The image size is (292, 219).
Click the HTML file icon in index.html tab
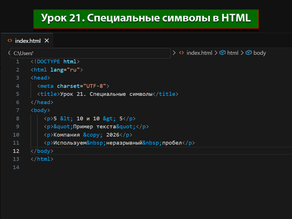pos(10,41)
